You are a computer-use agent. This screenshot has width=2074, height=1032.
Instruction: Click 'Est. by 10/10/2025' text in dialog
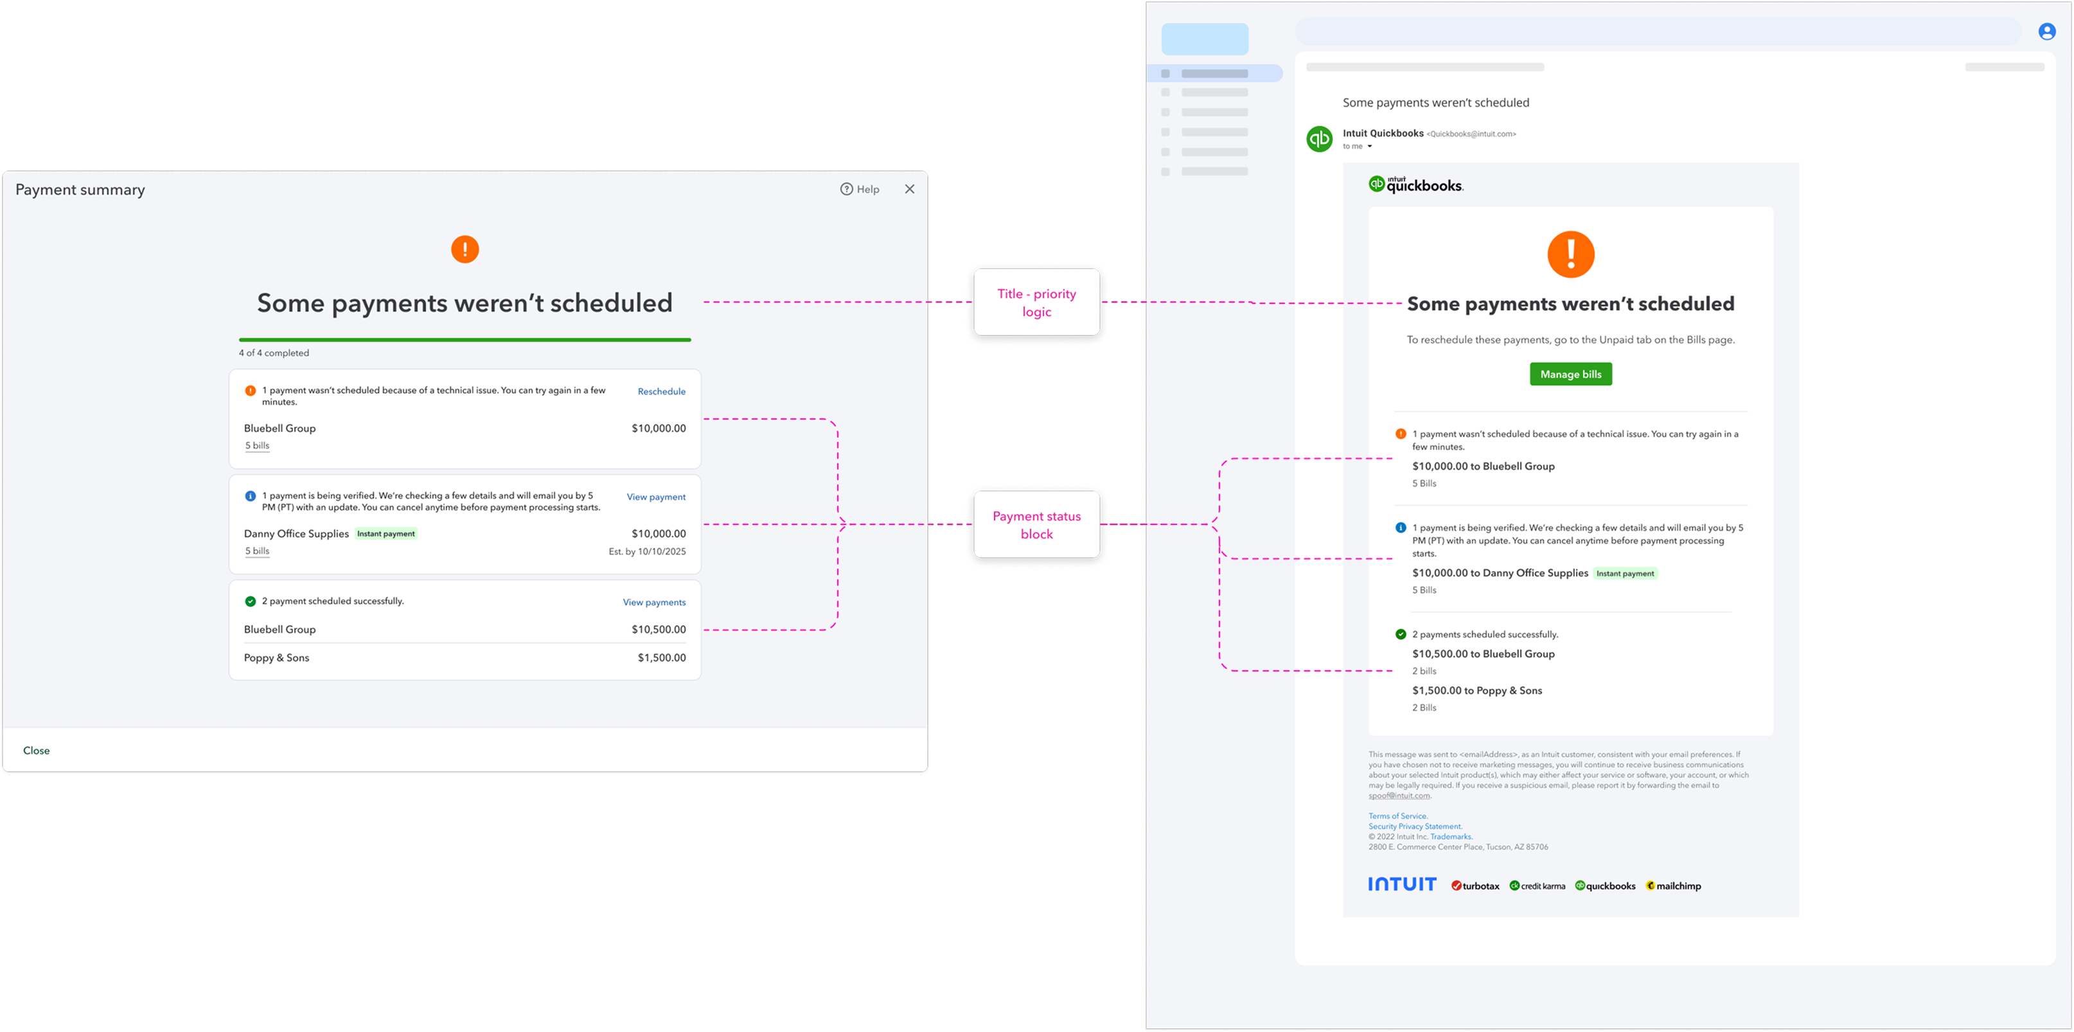pos(647,552)
